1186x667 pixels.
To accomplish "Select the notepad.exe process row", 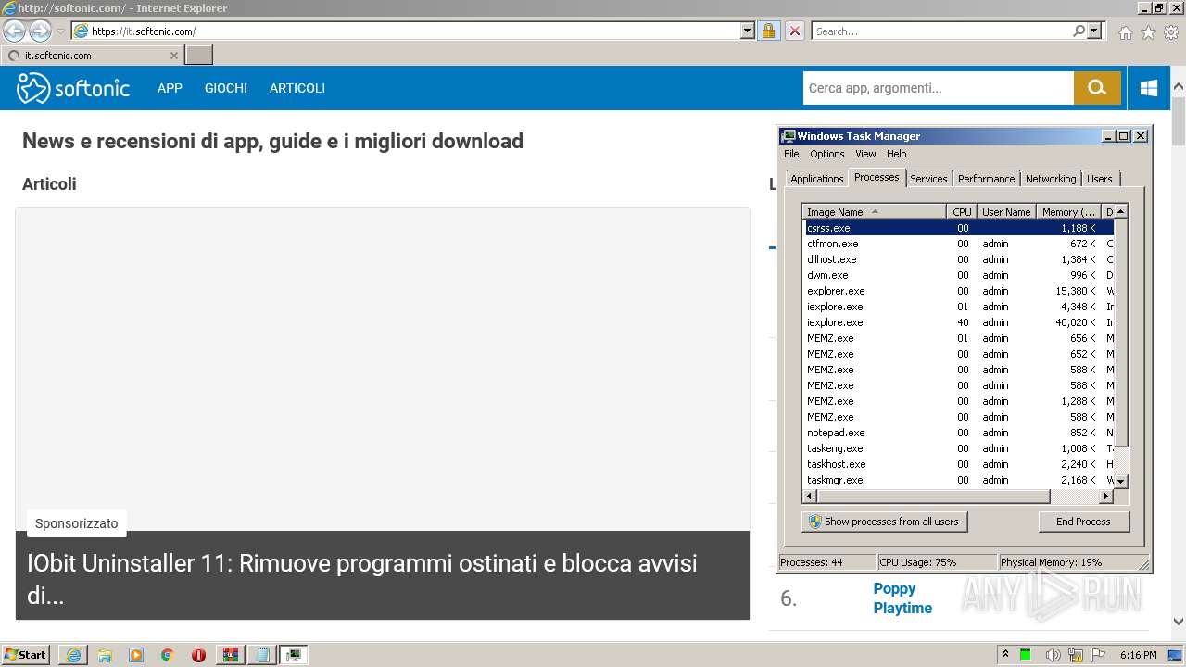I will point(958,433).
